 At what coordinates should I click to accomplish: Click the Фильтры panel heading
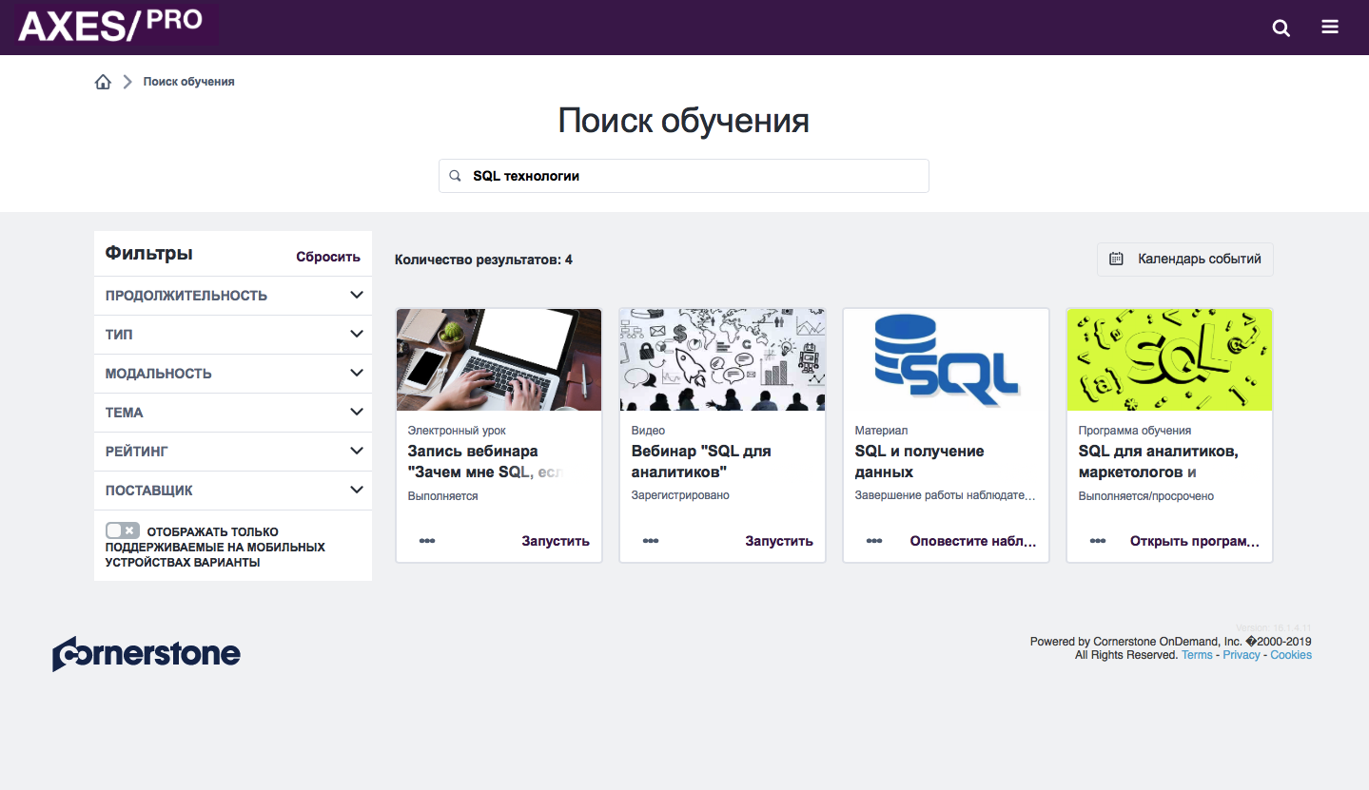[x=149, y=253]
